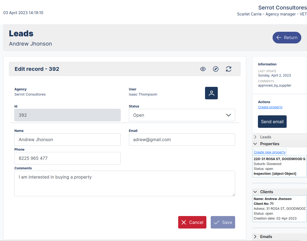The height and width of the screenshot is (241, 307).
Task: Cancel editing the record
Action: 192,222
